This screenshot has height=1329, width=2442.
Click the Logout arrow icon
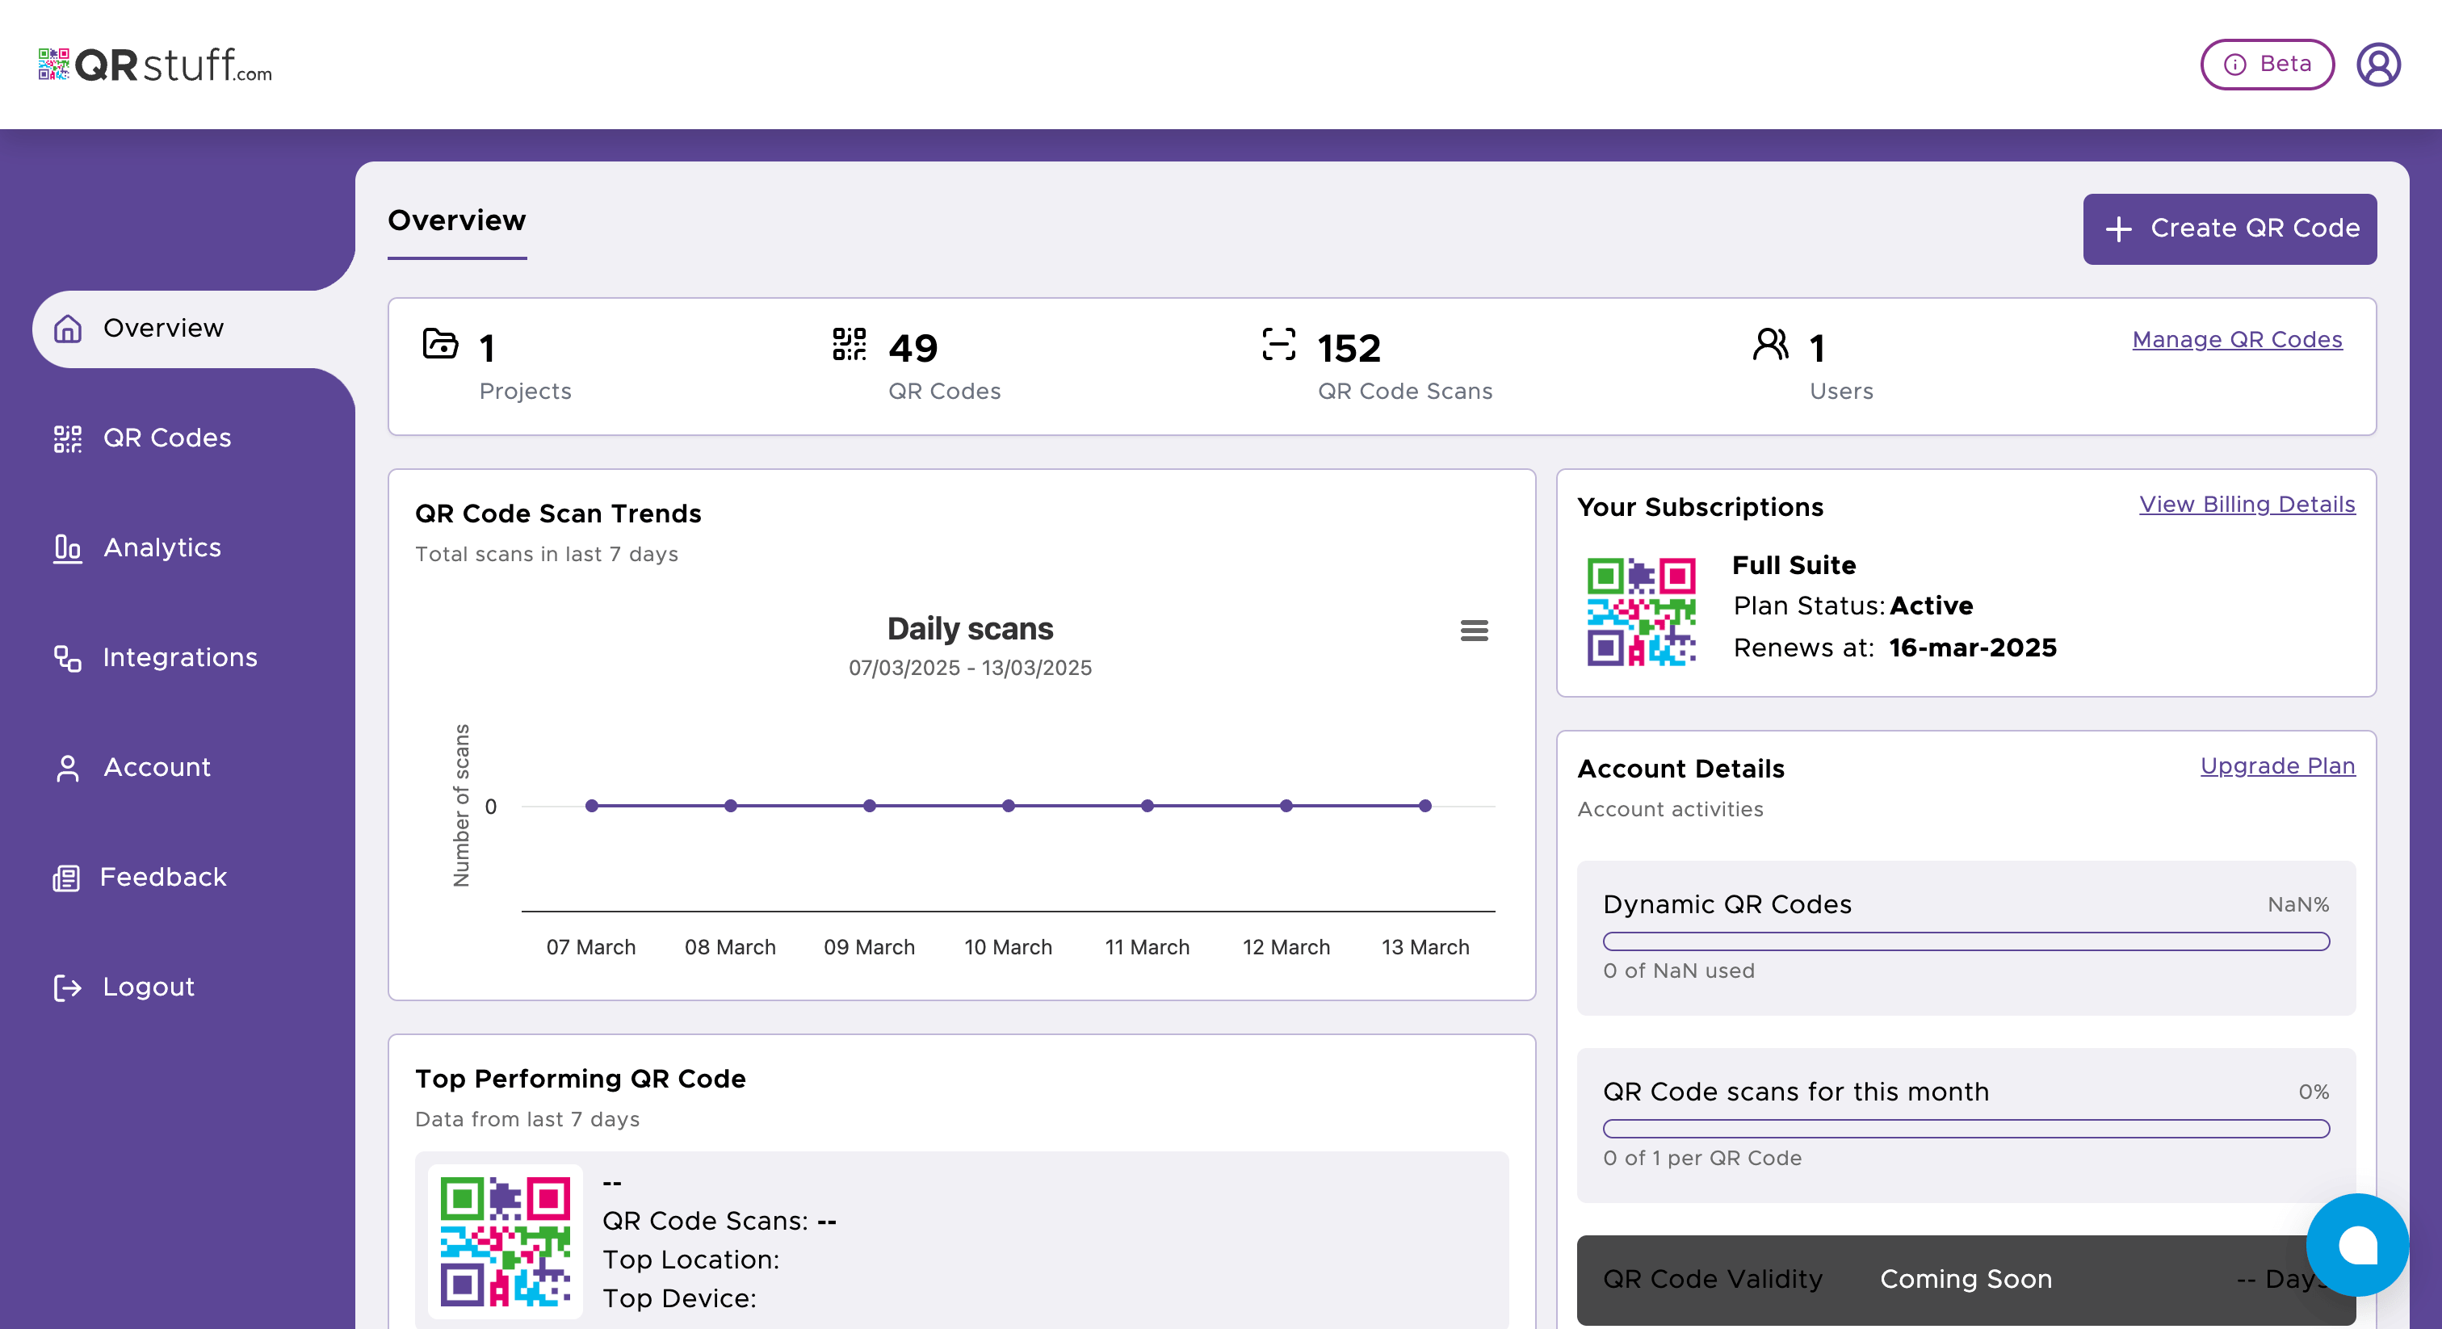[67, 987]
